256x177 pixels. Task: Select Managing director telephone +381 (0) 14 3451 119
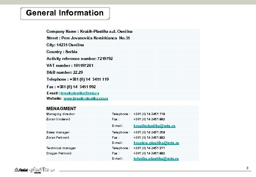pyautogui.click(x=149, y=114)
